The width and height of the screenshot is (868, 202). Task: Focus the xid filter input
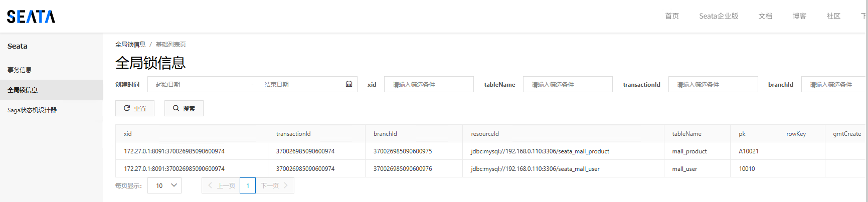click(429, 85)
